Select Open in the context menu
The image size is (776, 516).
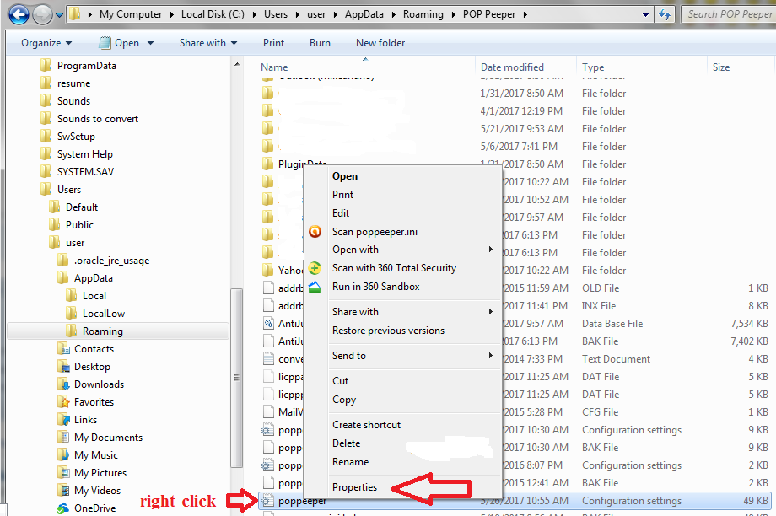(345, 176)
